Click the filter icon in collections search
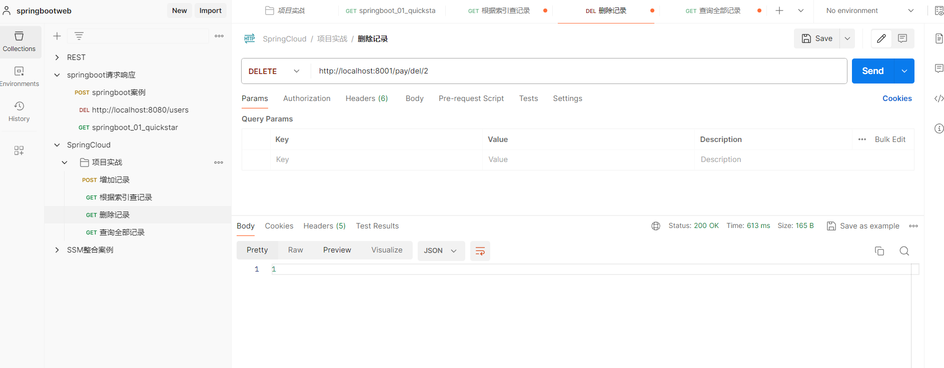This screenshot has height=368, width=944. (x=79, y=36)
